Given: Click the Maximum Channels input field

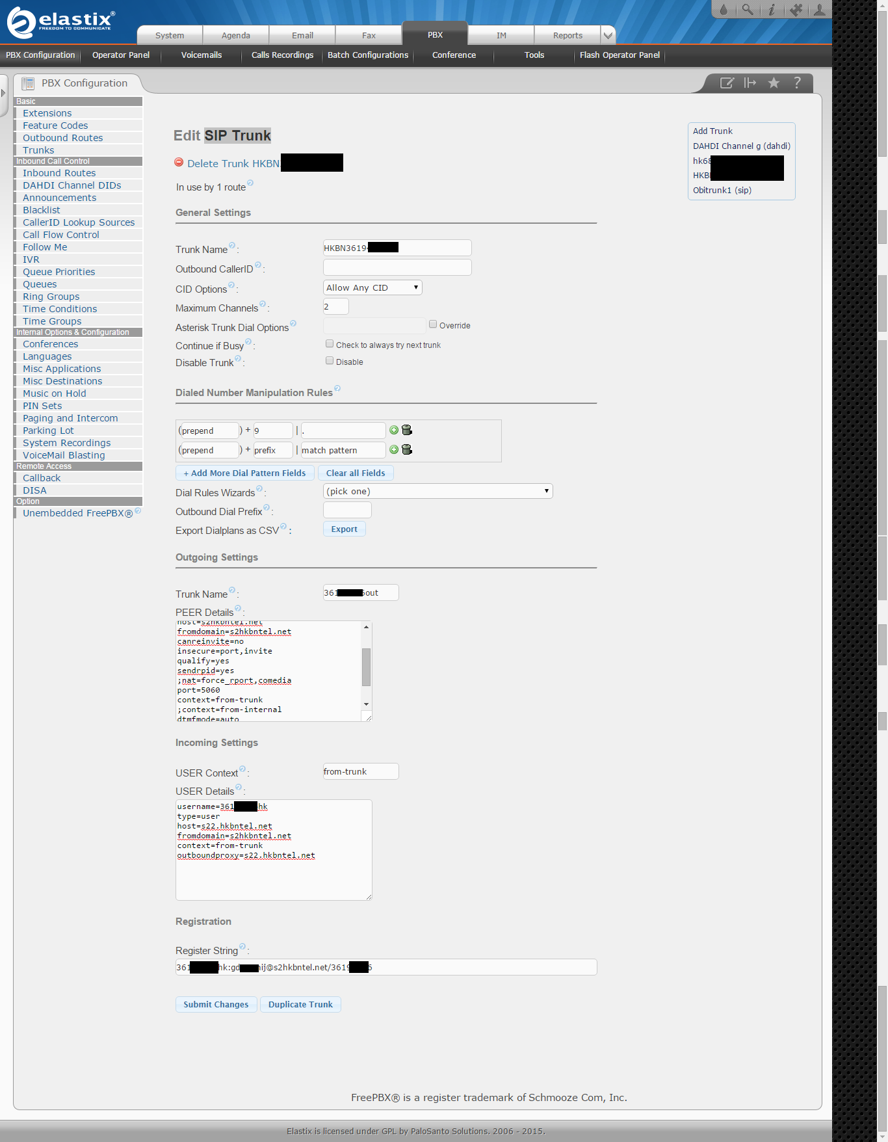Looking at the screenshot, I should [x=336, y=306].
